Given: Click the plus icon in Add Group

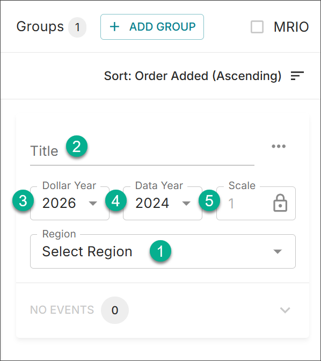Looking at the screenshot, I should point(114,27).
